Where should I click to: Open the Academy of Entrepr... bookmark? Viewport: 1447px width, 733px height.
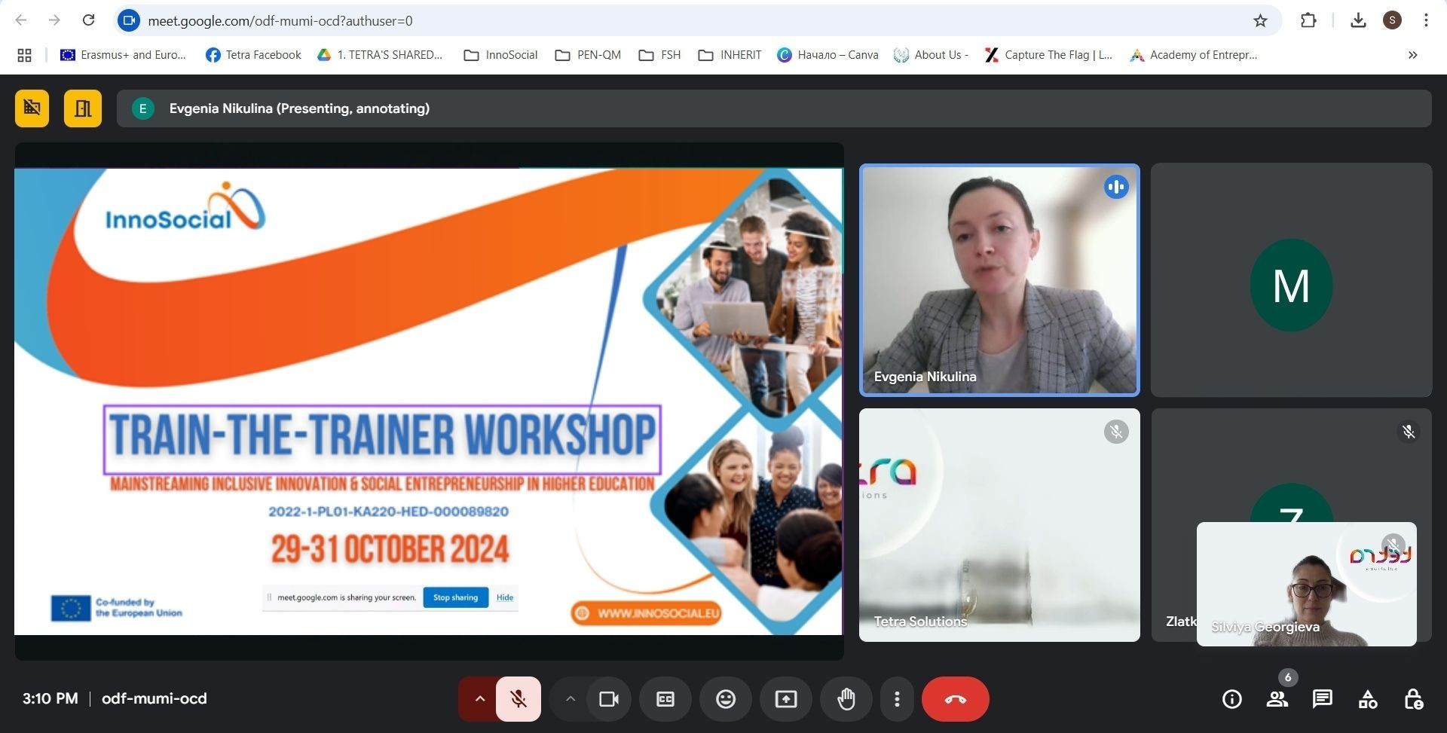1193,55
